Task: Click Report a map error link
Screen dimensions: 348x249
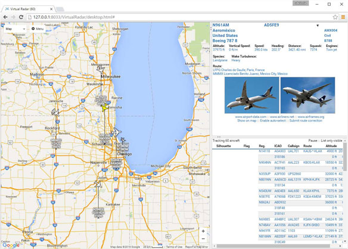Action: (197, 247)
